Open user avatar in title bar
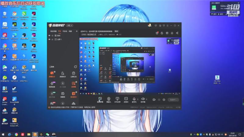The image size is (244, 137). click(x=149, y=26)
